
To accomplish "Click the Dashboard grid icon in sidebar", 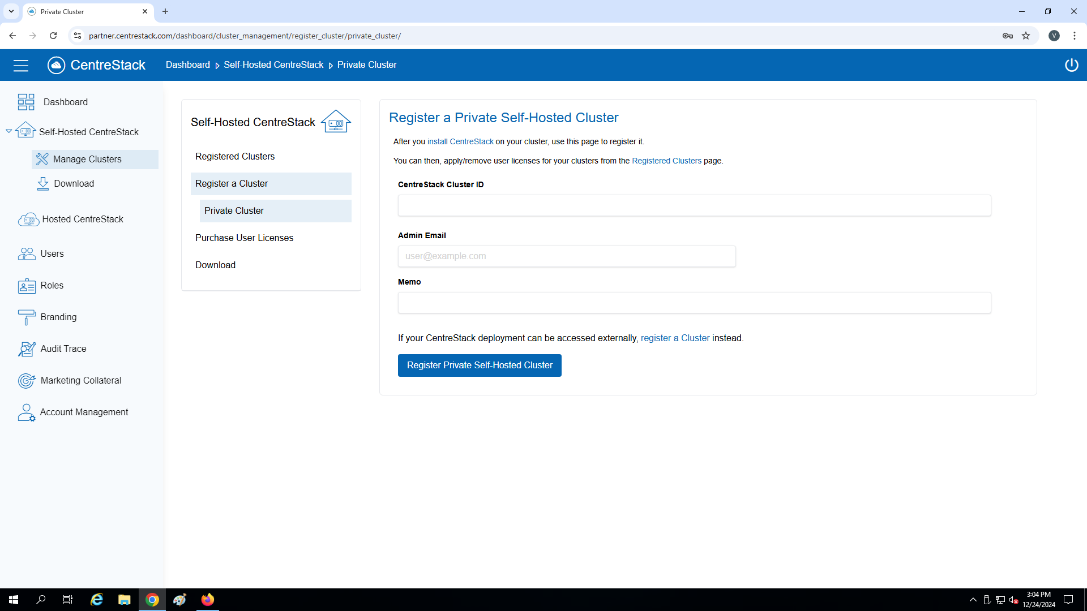I will (26, 102).
